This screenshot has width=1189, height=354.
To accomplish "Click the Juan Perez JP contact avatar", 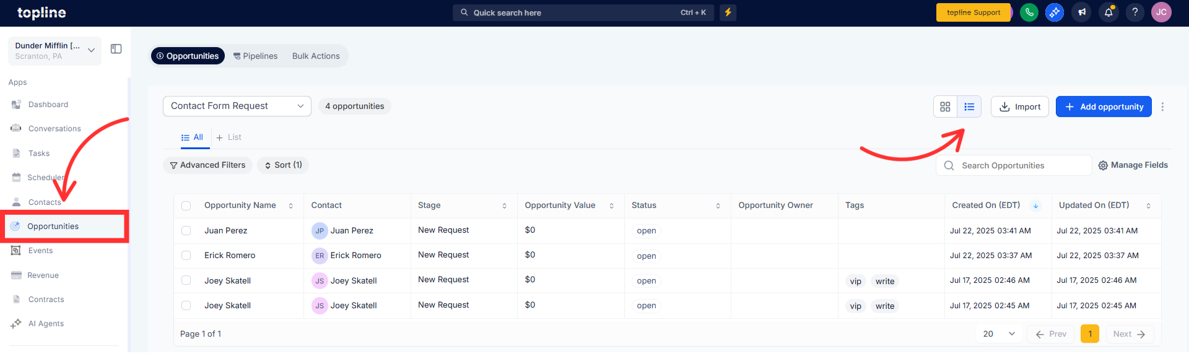I will pos(320,231).
